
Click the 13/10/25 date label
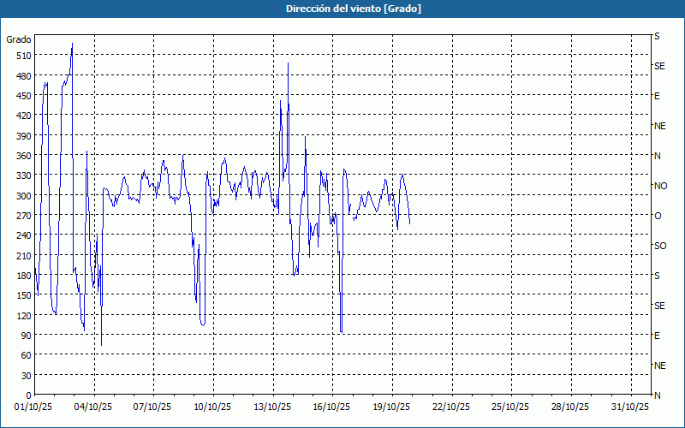(x=272, y=407)
